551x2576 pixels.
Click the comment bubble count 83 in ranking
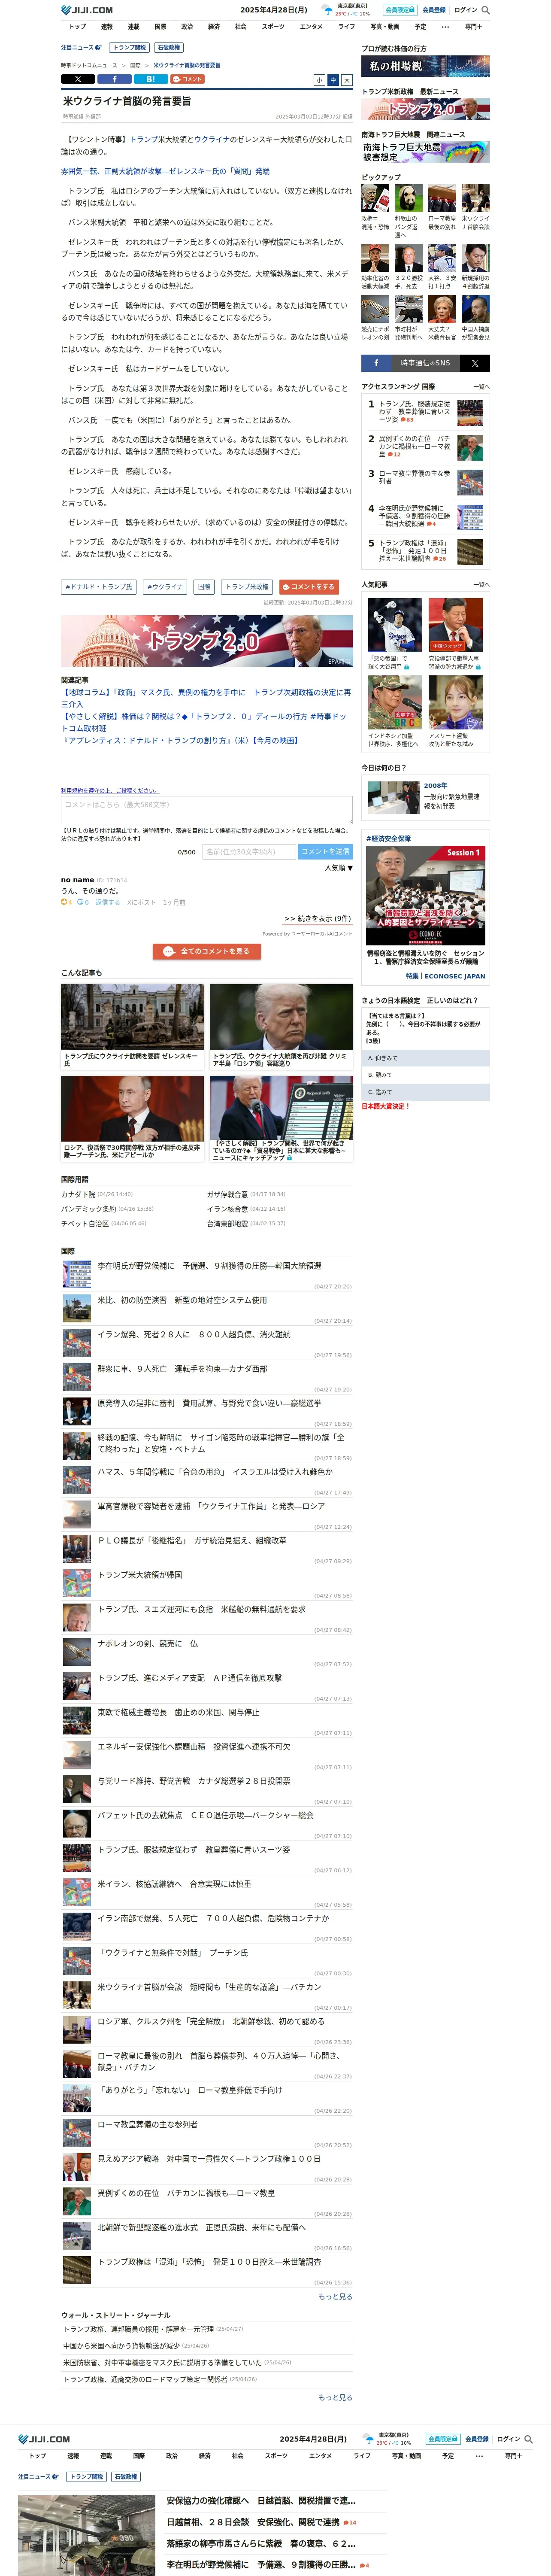click(x=407, y=420)
